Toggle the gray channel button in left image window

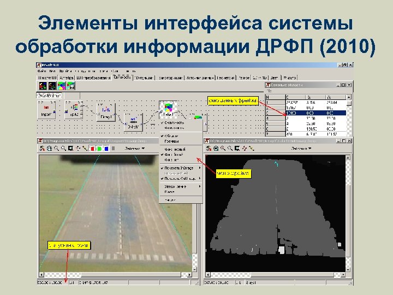tap(114, 149)
